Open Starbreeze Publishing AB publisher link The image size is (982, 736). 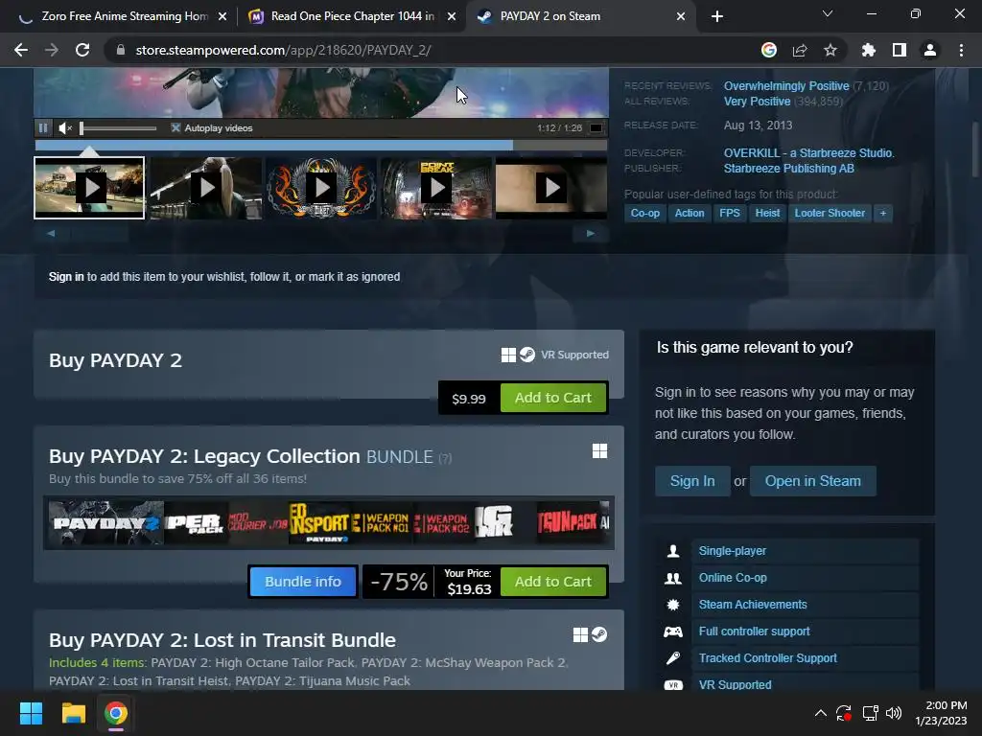[x=788, y=169]
